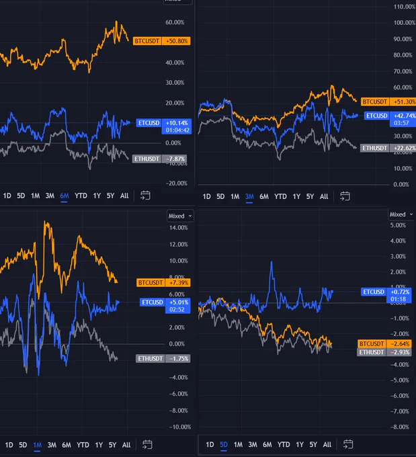Select All range in top-left chart
Screen dimensions: 416x457
124,196
